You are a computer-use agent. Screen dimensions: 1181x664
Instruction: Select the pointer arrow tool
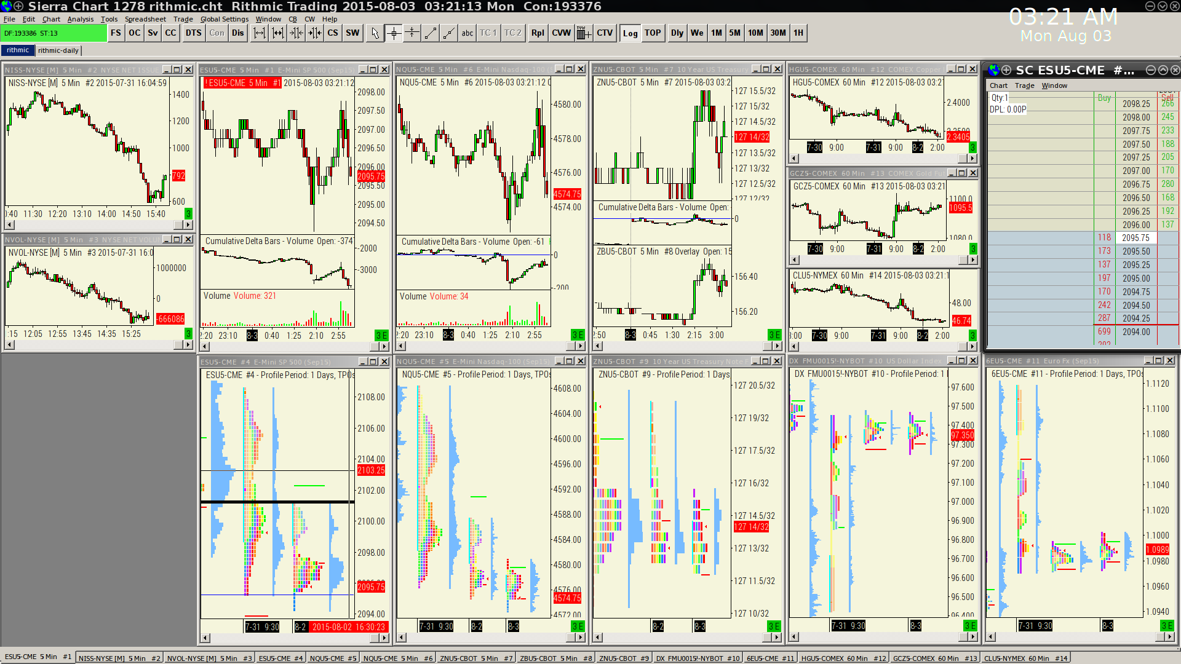coord(375,33)
